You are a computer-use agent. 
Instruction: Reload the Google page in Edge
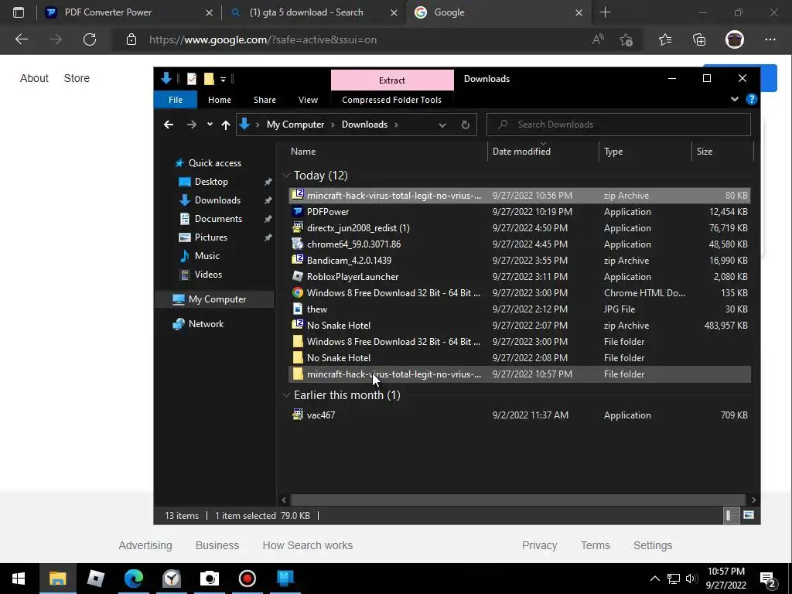pyautogui.click(x=90, y=39)
